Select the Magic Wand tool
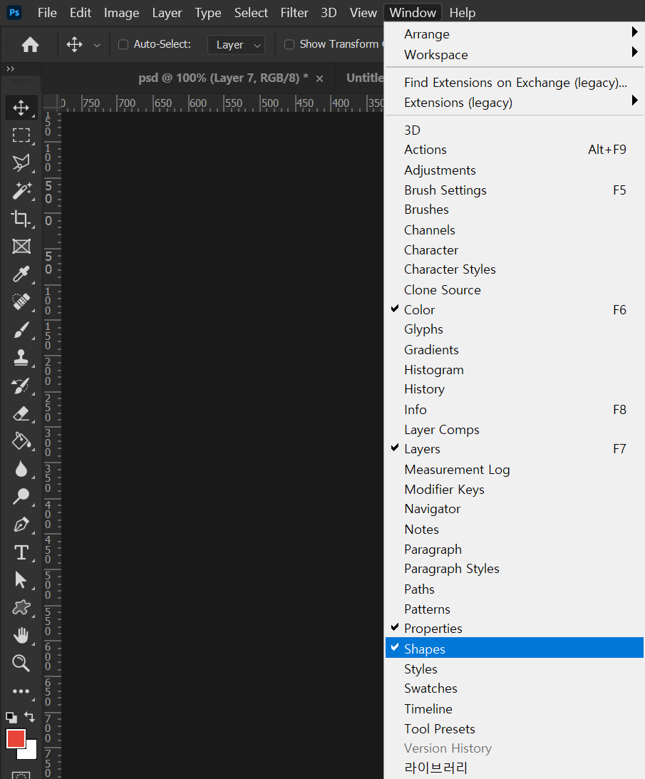 coord(21,191)
